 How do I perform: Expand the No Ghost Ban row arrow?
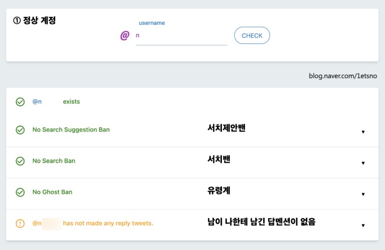363,194
